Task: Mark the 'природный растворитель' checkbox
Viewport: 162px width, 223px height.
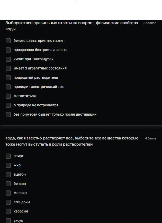Action: click(8, 78)
